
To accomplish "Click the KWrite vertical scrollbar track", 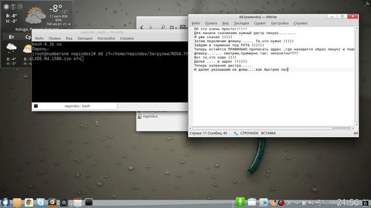I will click(x=357, y=76).
